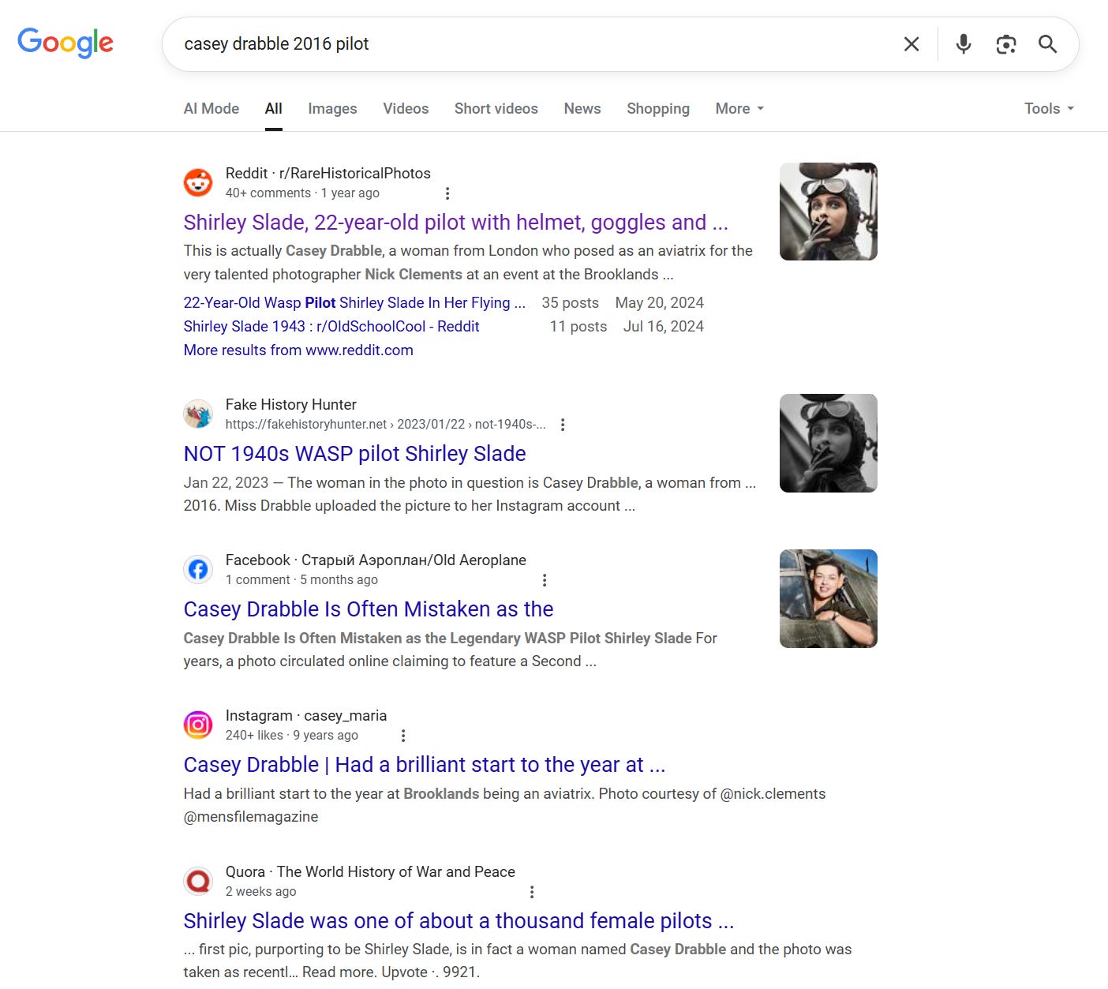Clear the search box with X icon
Screen dimensions: 1108x989
pyautogui.click(x=911, y=44)
